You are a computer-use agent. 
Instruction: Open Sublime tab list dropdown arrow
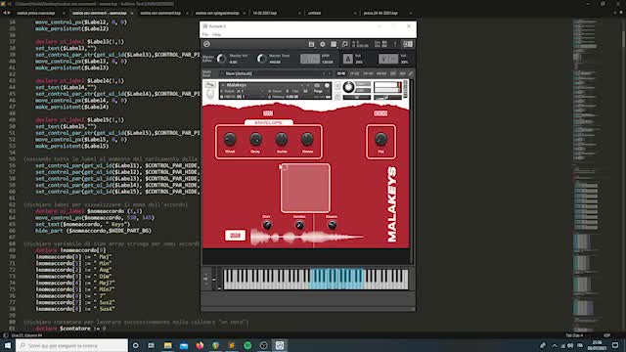click(x=620, y=13)
